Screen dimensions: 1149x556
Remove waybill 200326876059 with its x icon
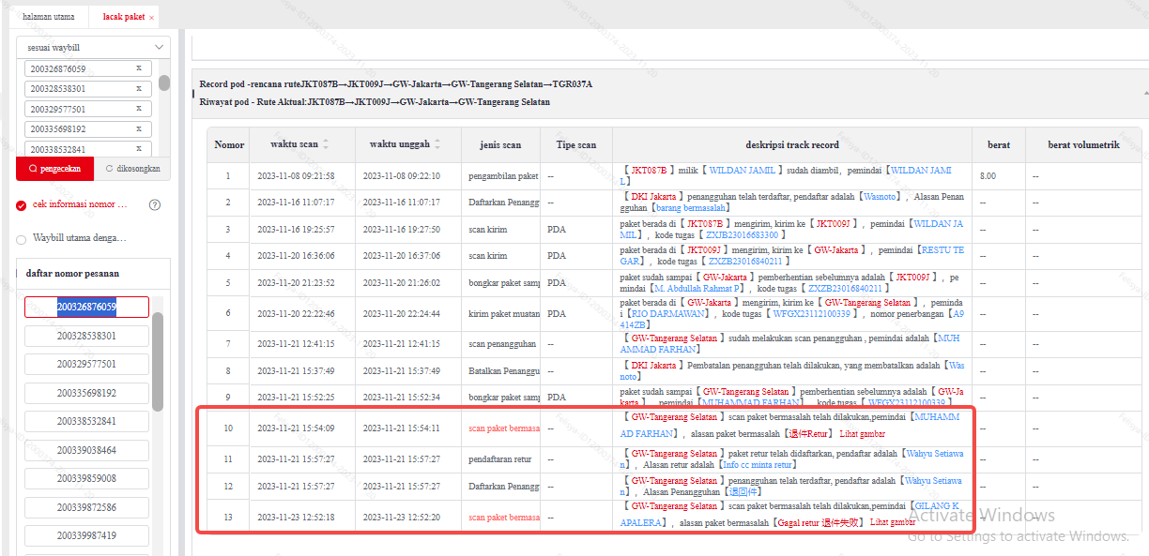pyautogui.click(x=138, y=68)
